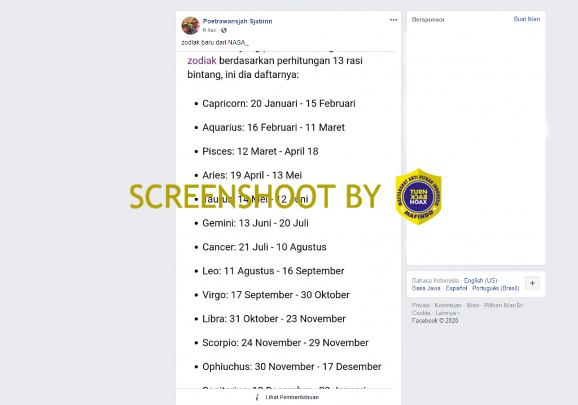
Task: Open the "6 hari" post timestamp
Action: 209,30
